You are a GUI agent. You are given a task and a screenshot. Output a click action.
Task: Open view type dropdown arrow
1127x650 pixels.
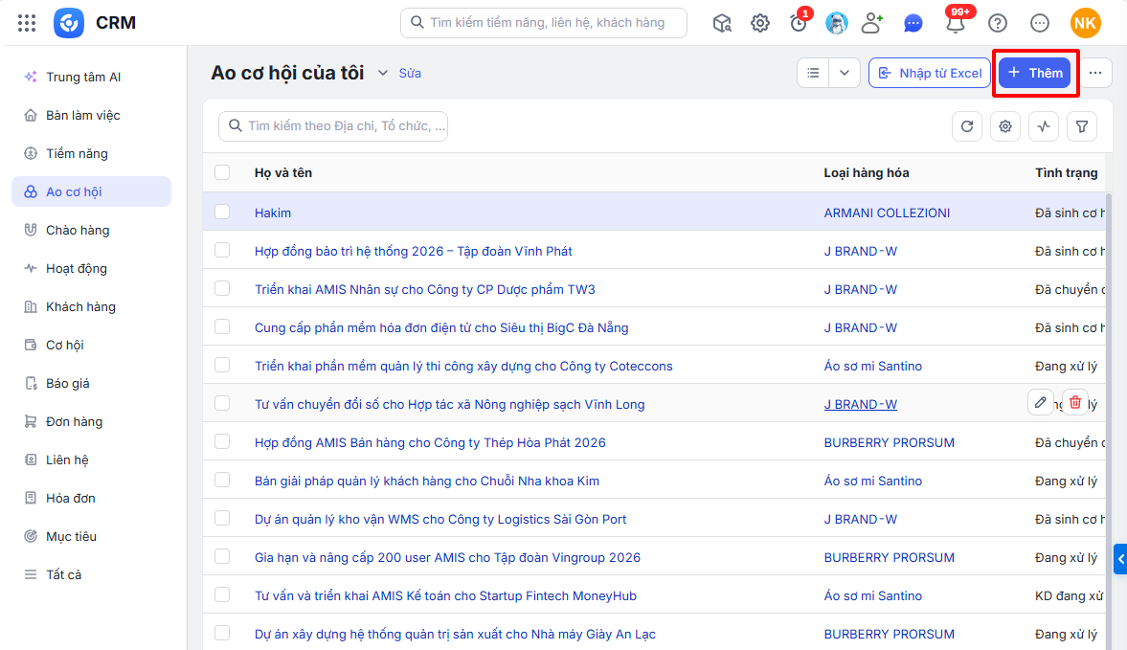click(x=845, y=73)
